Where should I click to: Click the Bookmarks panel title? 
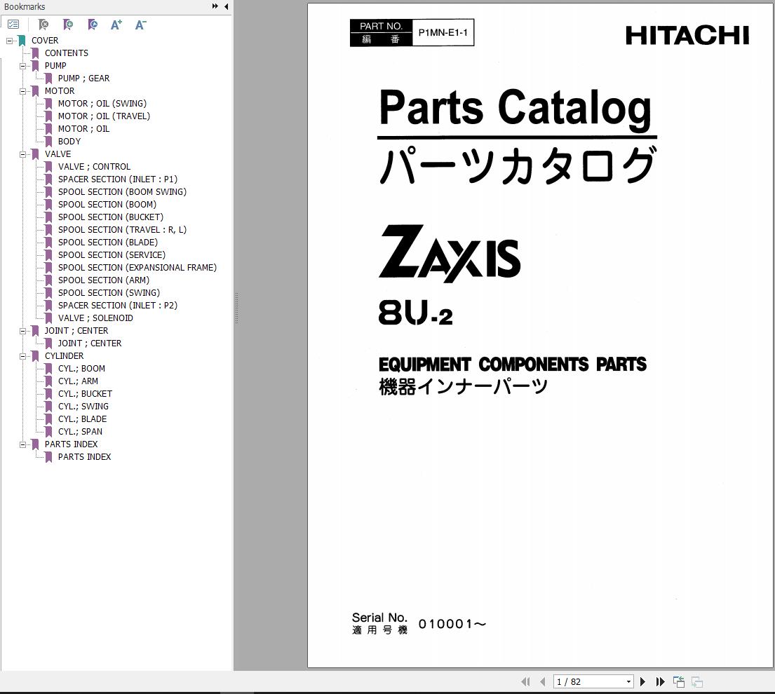(x=25, y=7)
